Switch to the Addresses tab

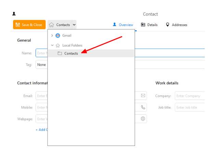click(176, 25)
